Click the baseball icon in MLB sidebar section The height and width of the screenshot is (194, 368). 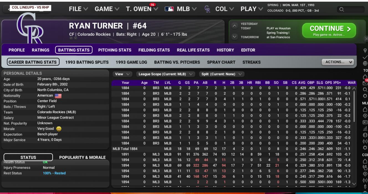tap(365, 135)
